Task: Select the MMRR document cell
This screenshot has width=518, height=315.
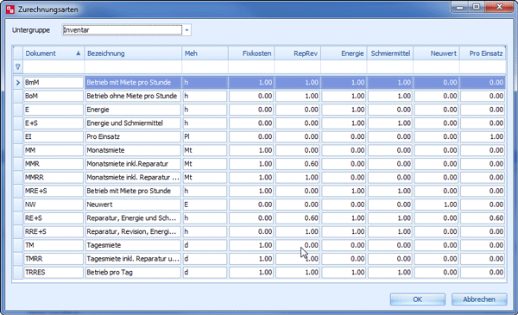Action: tap(54, 177)
